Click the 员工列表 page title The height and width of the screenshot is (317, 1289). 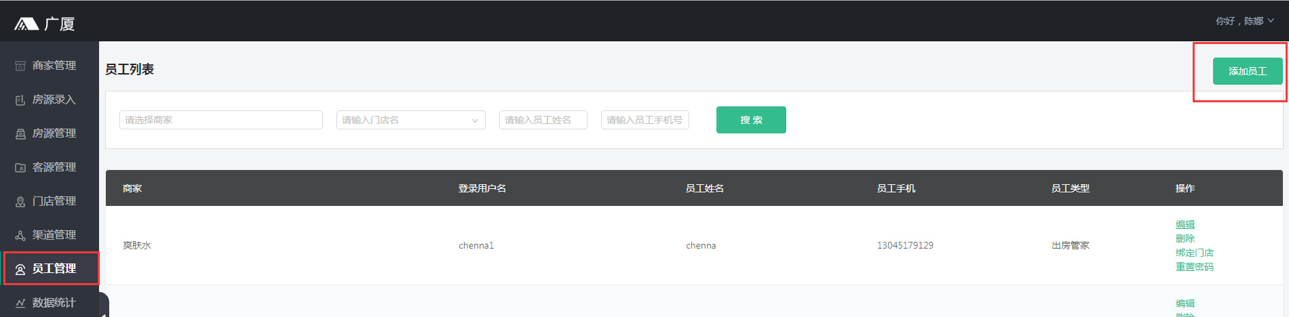(130, 69)
